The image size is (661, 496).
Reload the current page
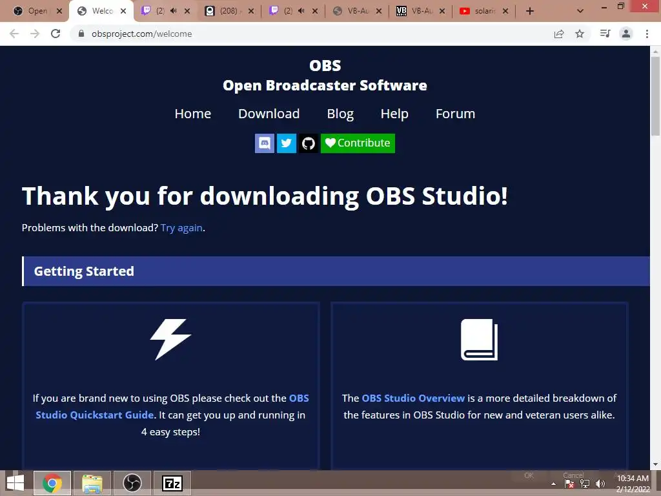pyautogui.click(x=56, y=34)
